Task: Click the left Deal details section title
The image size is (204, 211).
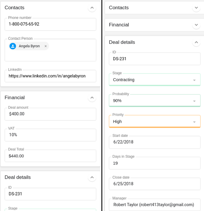Action: pos(18,177)
